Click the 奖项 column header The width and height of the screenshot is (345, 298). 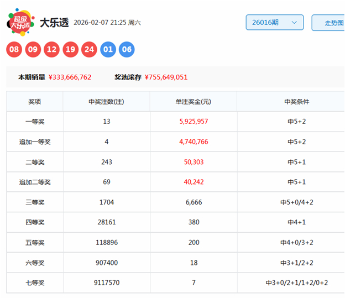(35, 102)
